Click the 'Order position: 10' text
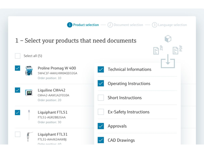Image resolution: width=204 pixels, height=153 pixels. tap(49, 78)
